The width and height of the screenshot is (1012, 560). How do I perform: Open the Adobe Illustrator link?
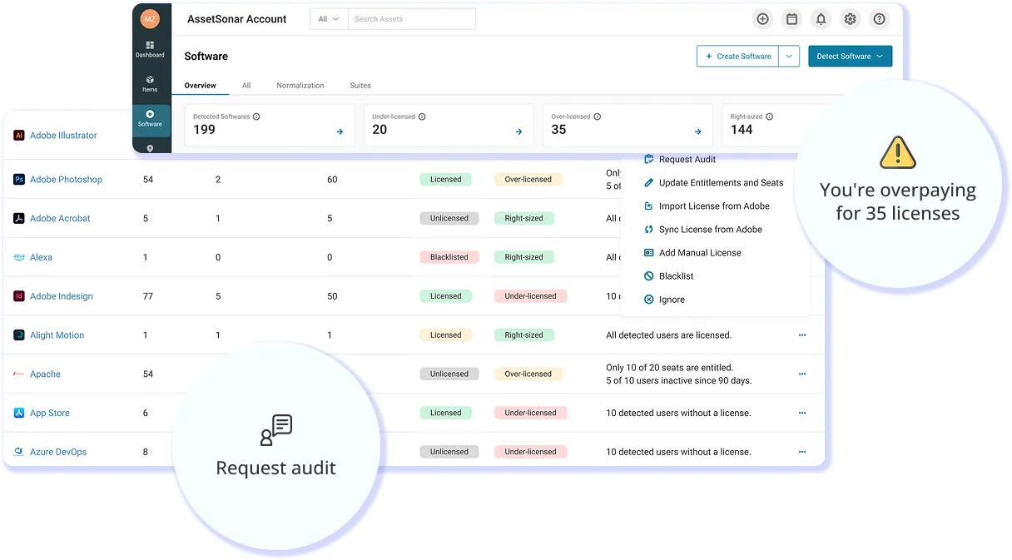[x=64, y=135]
